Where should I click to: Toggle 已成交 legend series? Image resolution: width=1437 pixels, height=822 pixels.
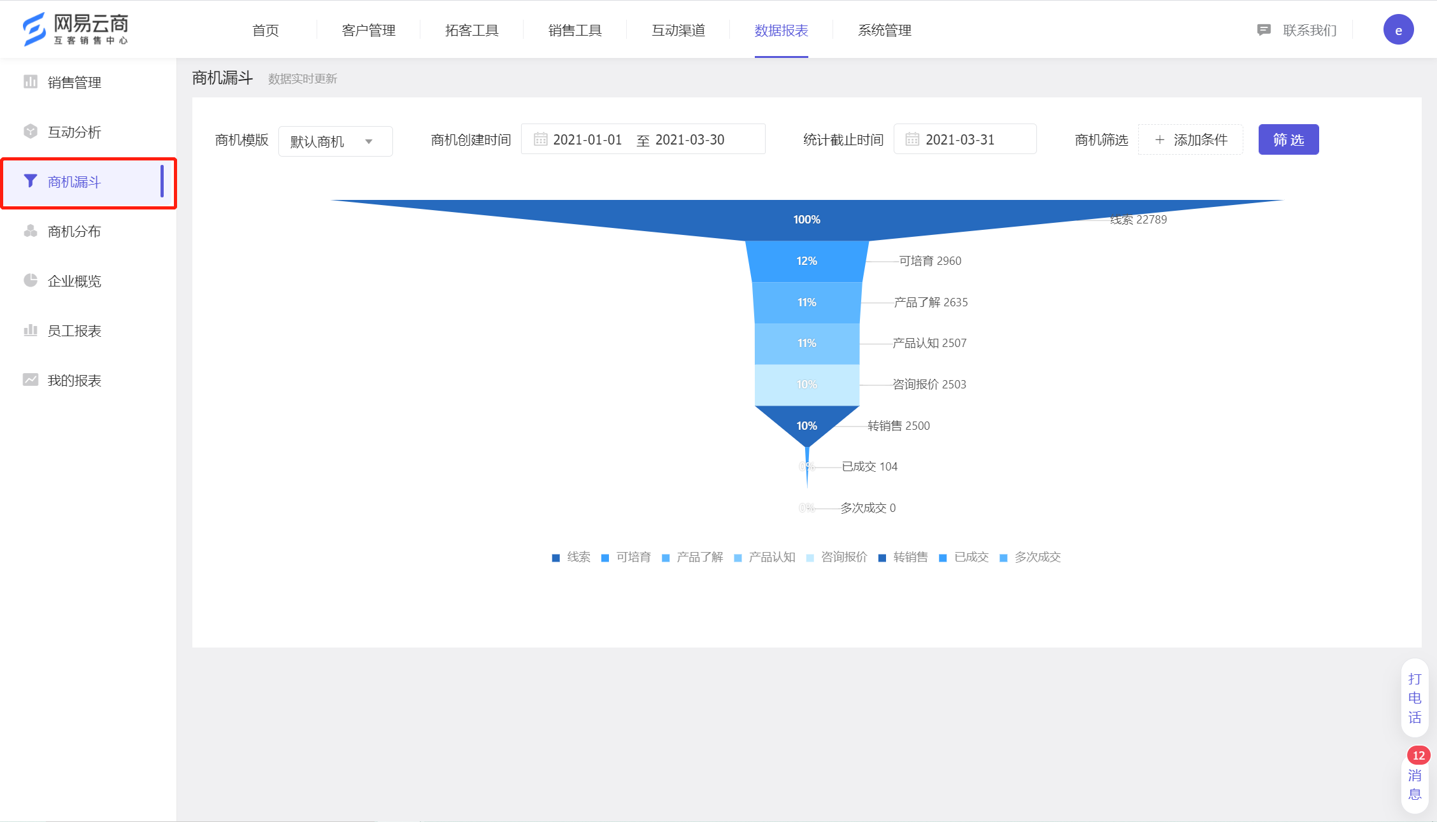pyautogui.click(x=964, y=557)
